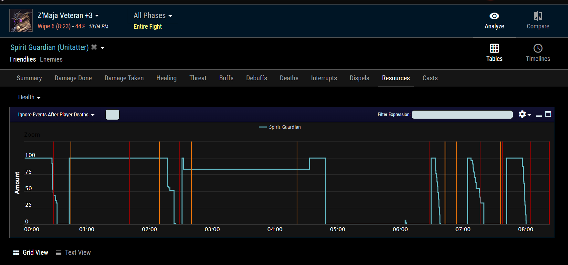This screenshot has width=568, height=265.
Task: Click the Wipe 6 (8:23) - 44% text
Action: click(x=61, y=26)
